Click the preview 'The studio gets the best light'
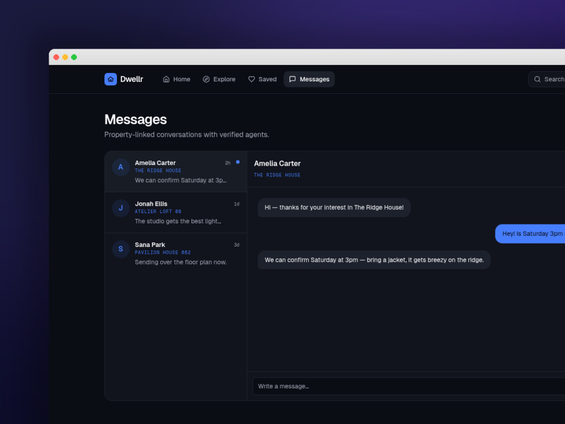This screenshot has width=565, height=424. tap(177, 221)
